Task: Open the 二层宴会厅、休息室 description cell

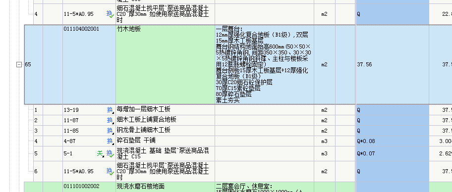Action: [x=264, y=187]
